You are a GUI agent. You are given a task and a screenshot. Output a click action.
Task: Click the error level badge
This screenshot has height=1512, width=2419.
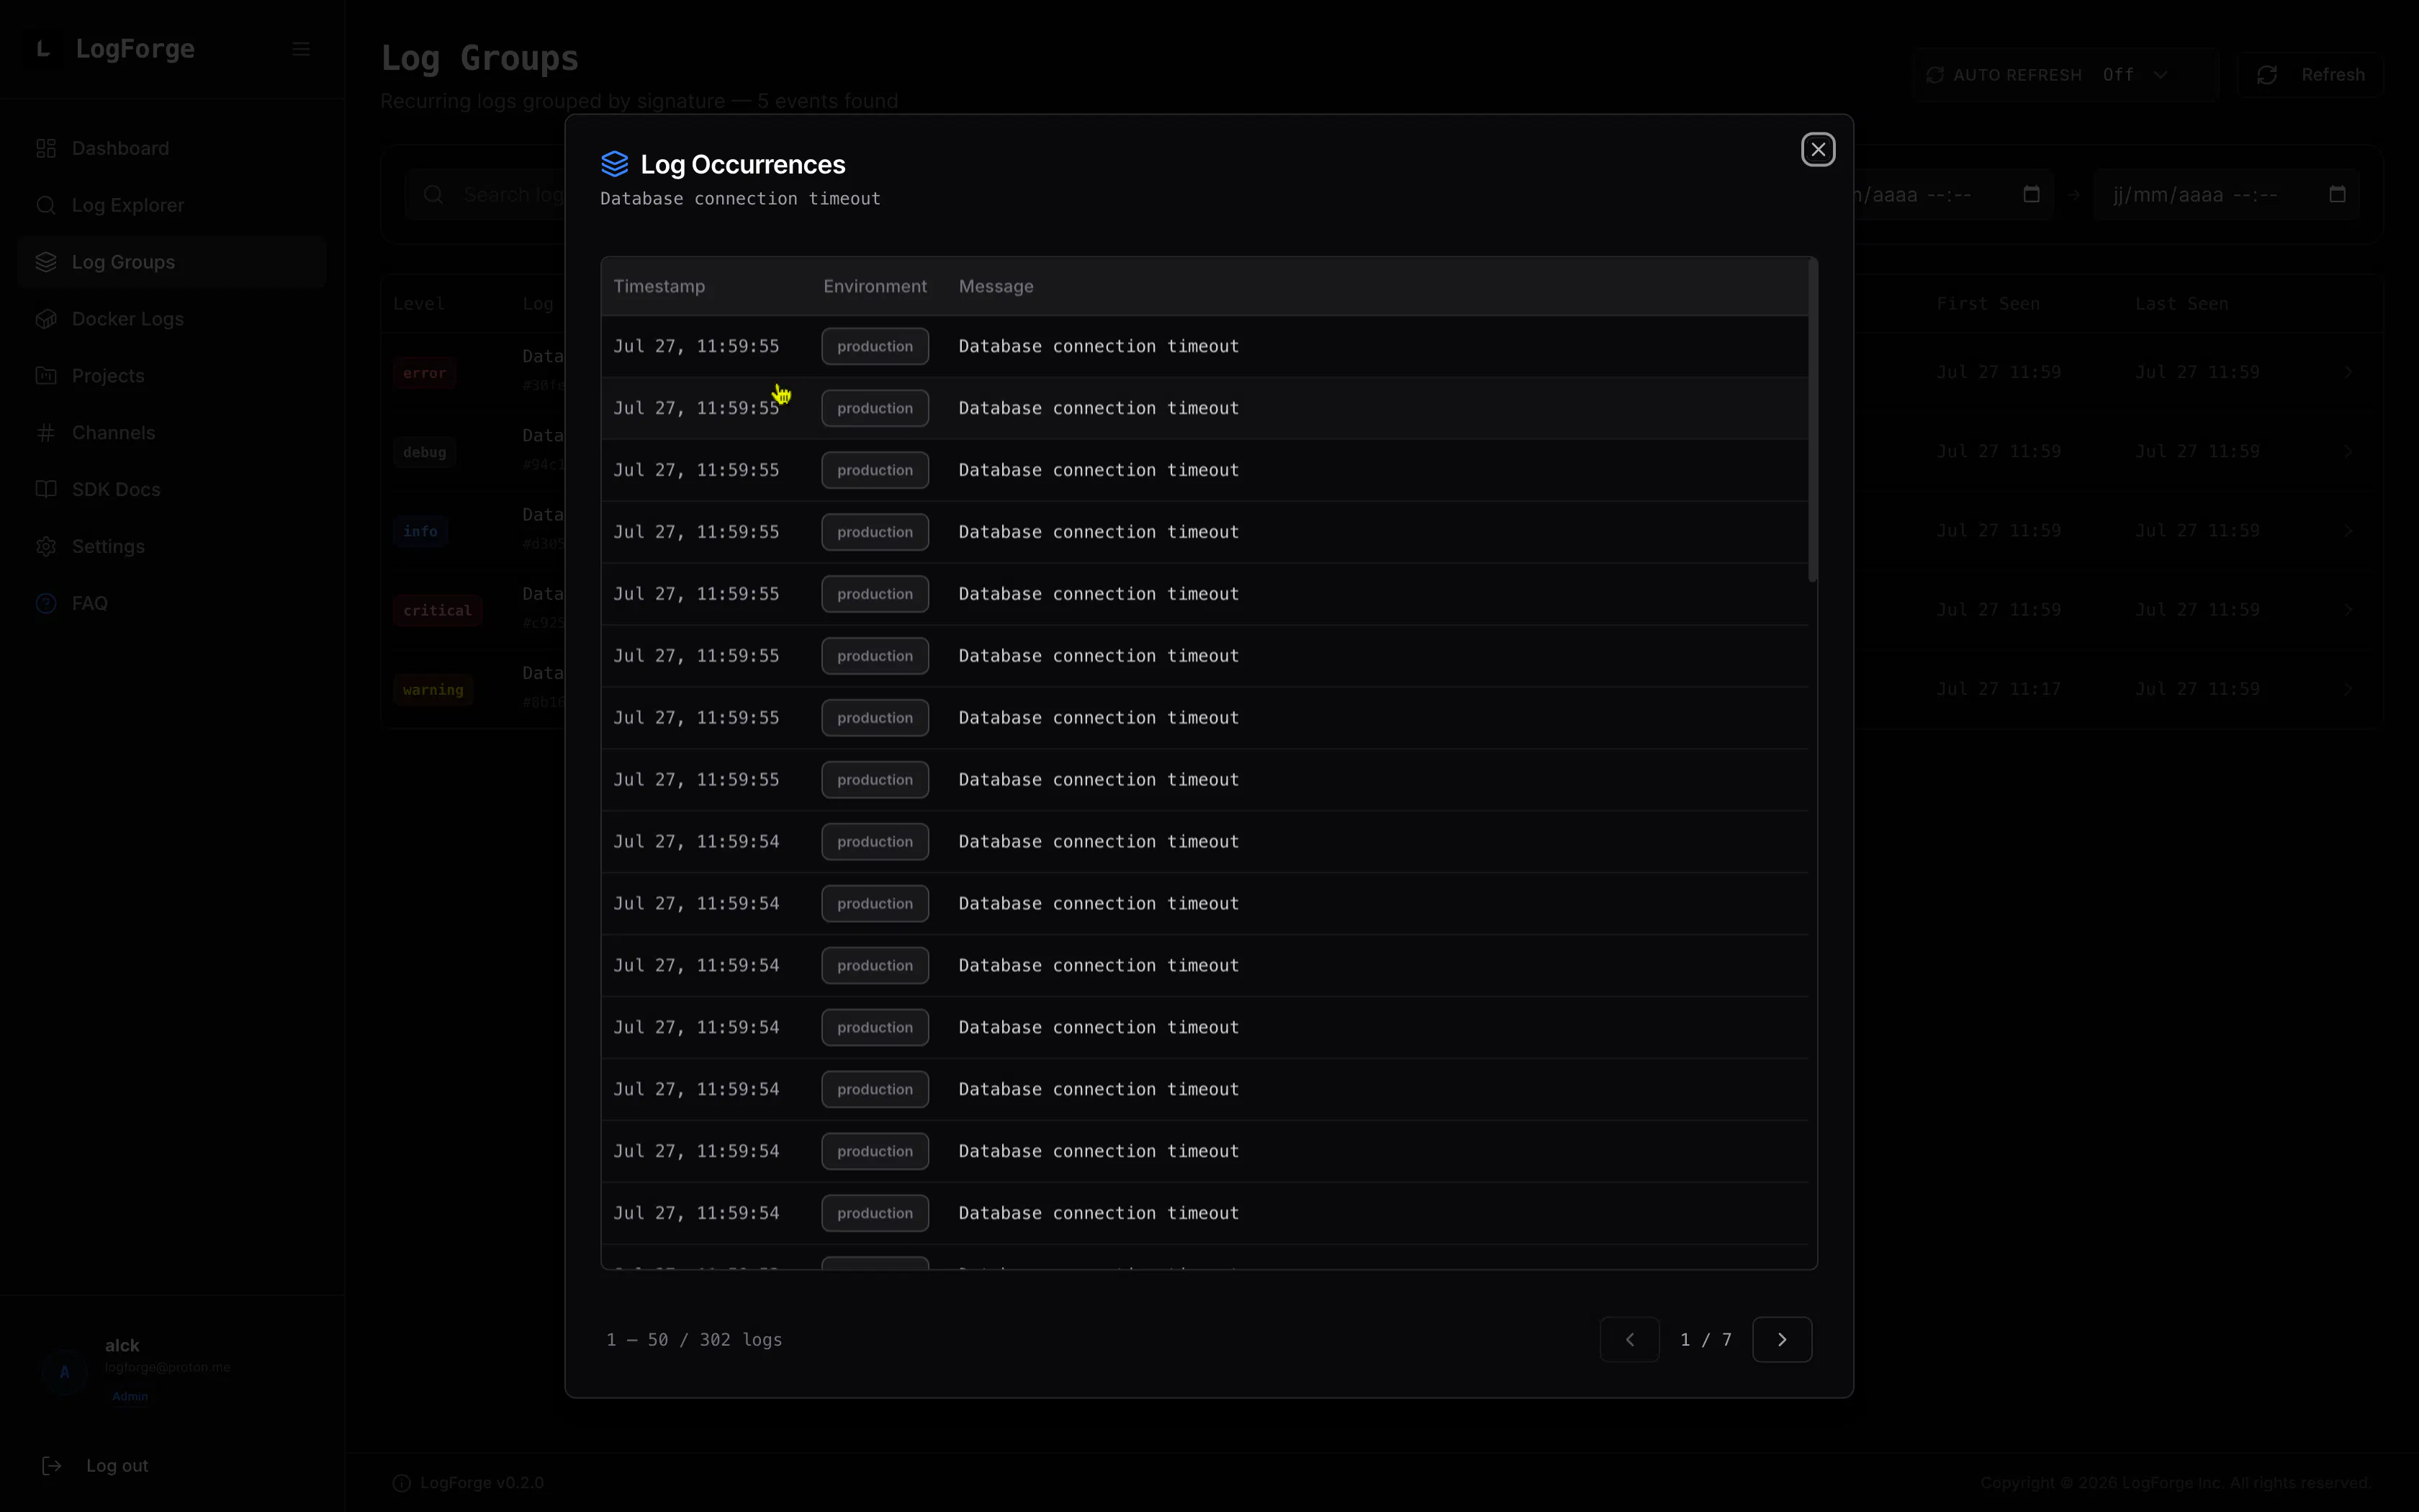(425, 373)
